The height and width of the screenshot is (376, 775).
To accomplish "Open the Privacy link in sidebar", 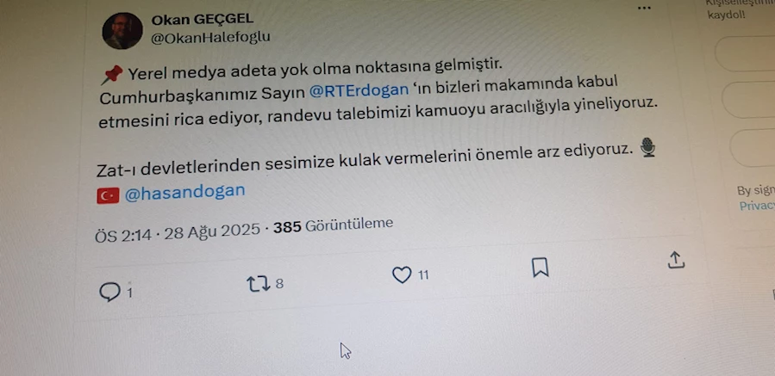I will tap(756, 206).
